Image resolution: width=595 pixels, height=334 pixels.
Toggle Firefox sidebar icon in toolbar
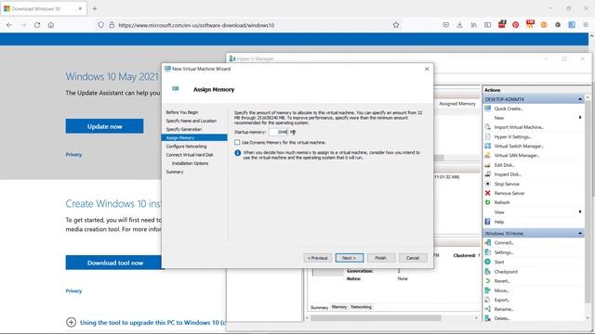click(x=487, y=25)
